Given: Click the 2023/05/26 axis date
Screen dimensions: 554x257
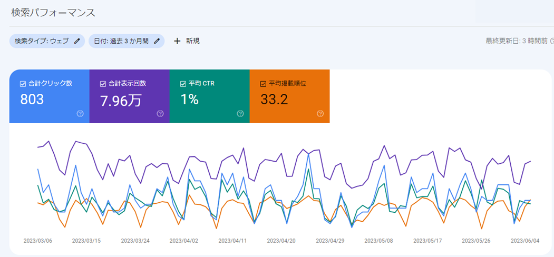Looking at the screenshot, I should pyautogui.click(x=477, y=241).
